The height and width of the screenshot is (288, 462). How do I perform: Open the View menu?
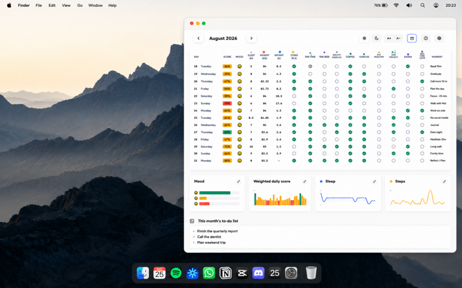[x=66, y=5]
